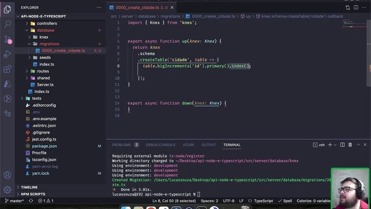Open changes compare icon in editor toolbar
The image size is (371, 209).
(348, 8)
